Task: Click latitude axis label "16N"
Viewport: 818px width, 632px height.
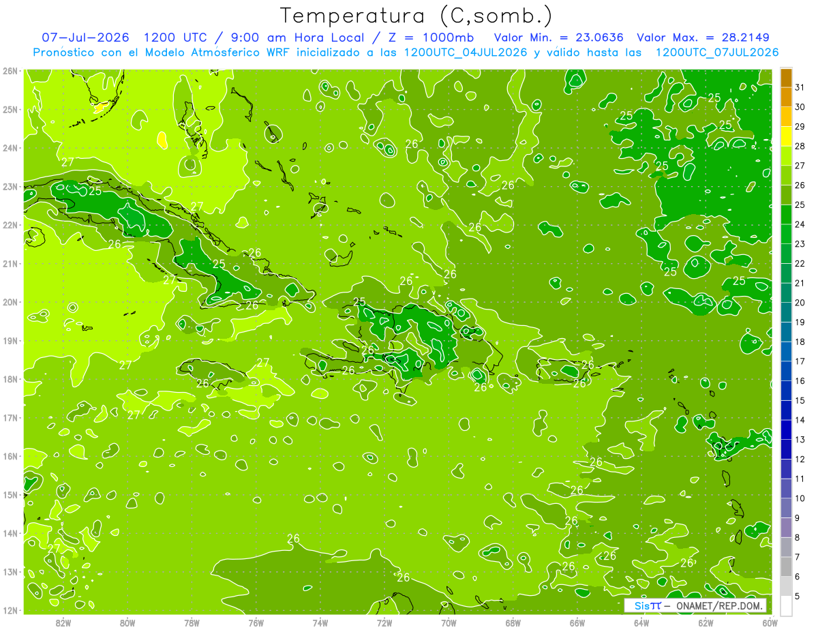Action: (10, 456)
